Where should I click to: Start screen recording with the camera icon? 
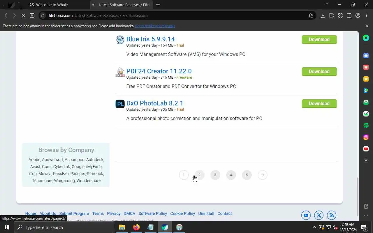pos(332,15)
